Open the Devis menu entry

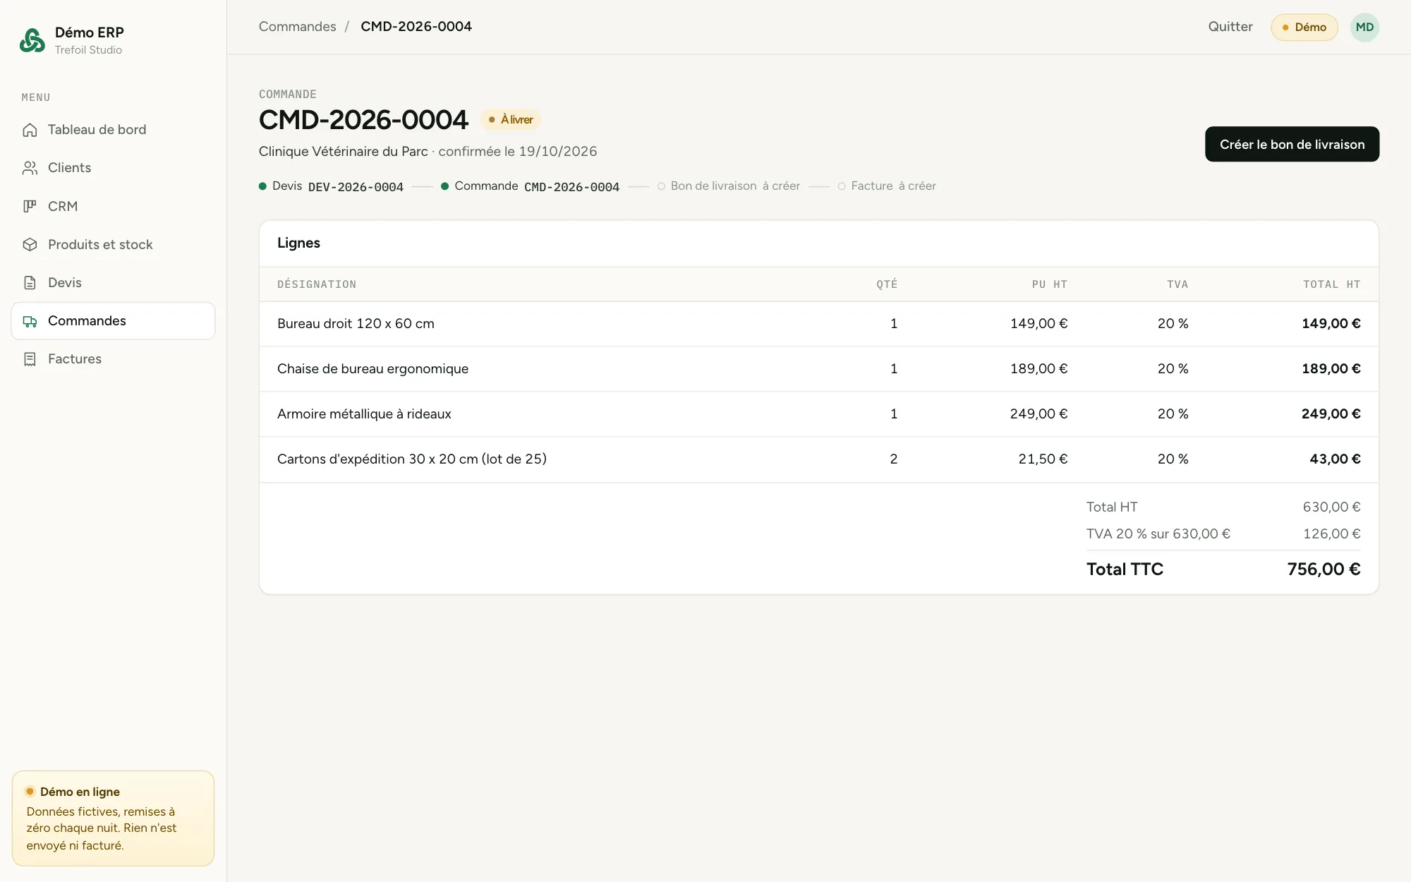(113, 283)
